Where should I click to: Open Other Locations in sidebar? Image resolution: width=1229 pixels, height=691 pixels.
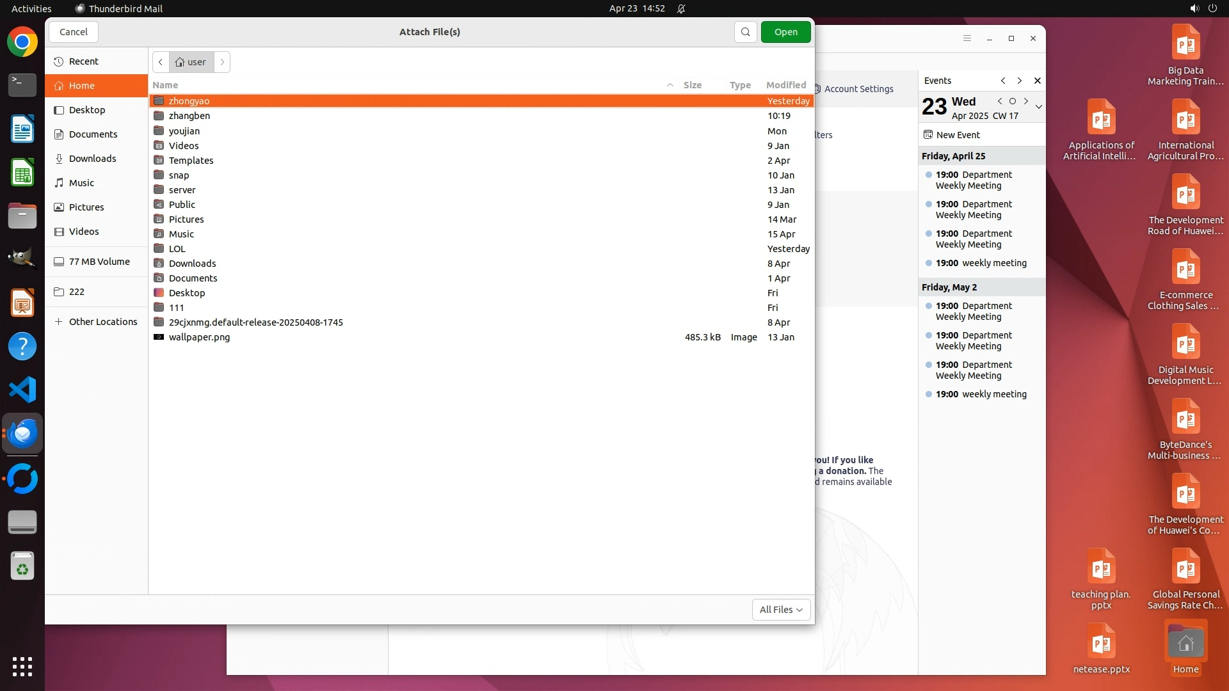[102, 322]
